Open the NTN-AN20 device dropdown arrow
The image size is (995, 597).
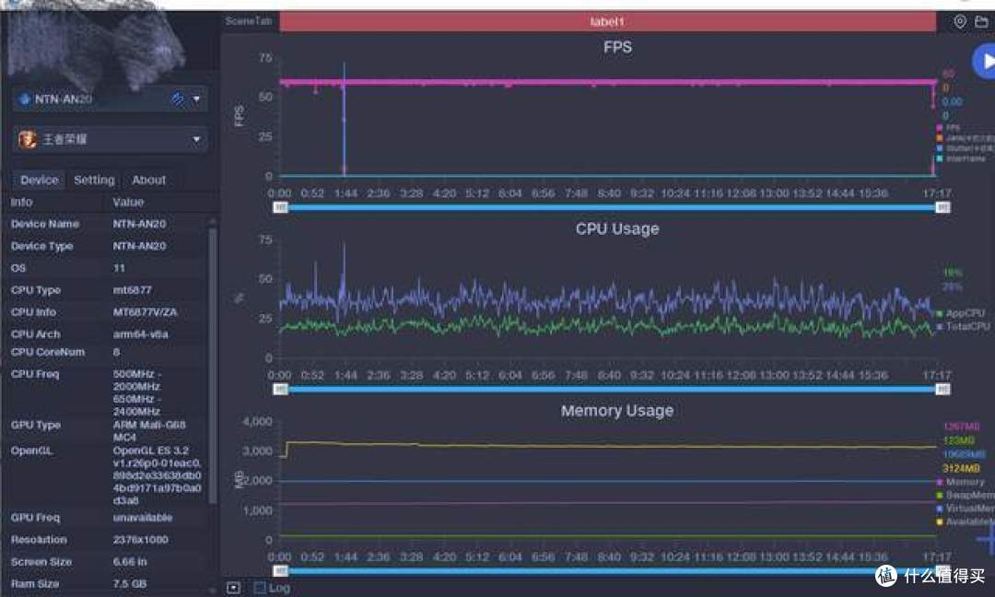pyautogui.click(x=196, y=99)
